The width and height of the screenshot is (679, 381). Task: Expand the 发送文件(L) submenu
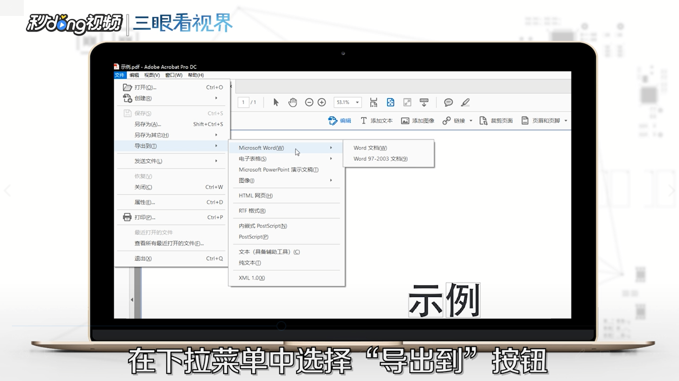[172, 161]
